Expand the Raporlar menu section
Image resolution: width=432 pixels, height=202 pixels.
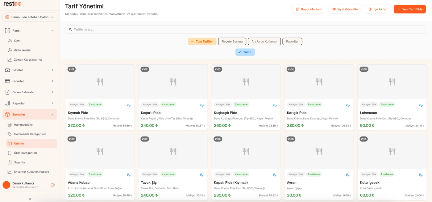30,103
